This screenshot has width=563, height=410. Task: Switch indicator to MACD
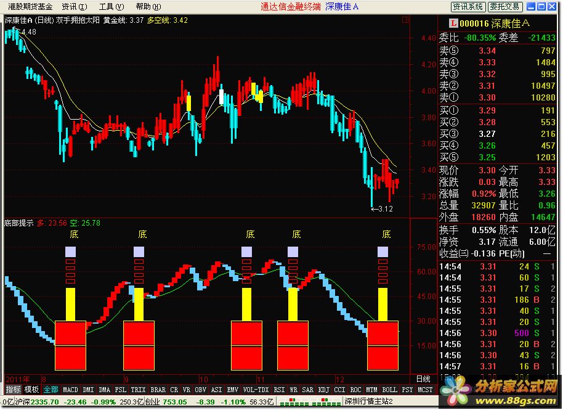click(70, 390)
